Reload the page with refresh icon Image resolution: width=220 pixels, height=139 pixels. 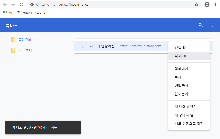(x=22, y=4)
